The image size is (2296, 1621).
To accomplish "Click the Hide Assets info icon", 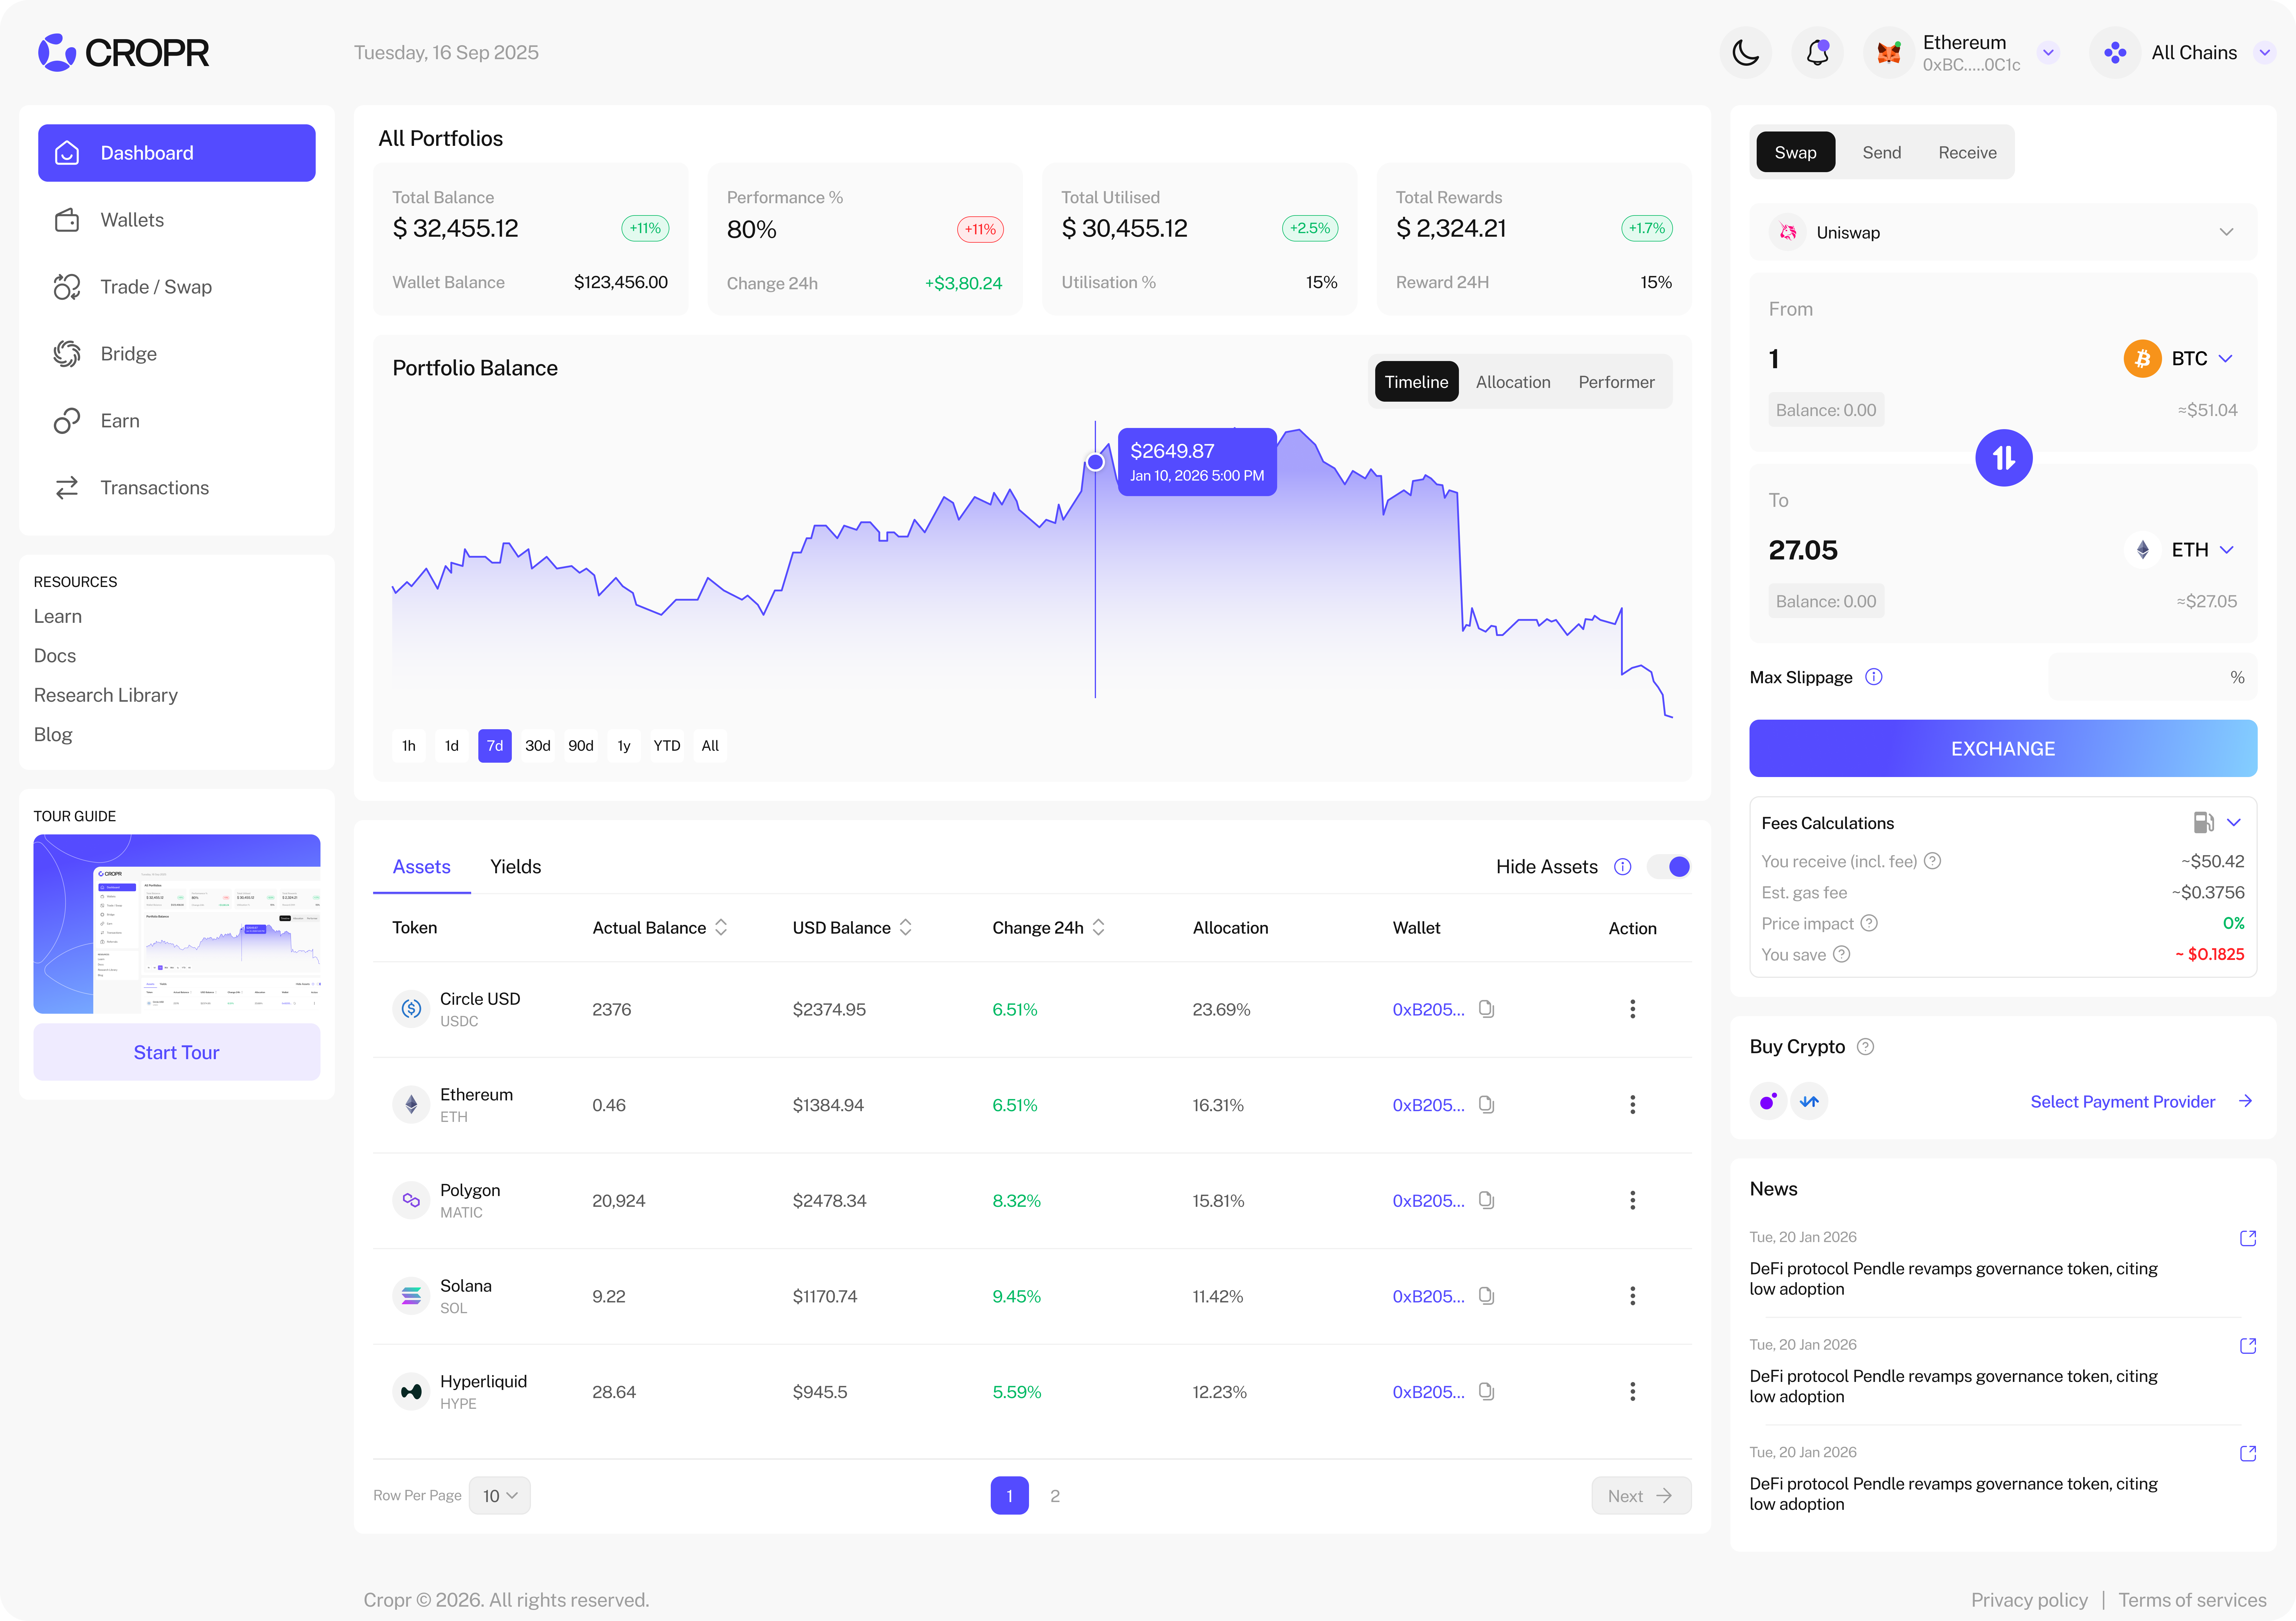I will (x=1623, y=866).
